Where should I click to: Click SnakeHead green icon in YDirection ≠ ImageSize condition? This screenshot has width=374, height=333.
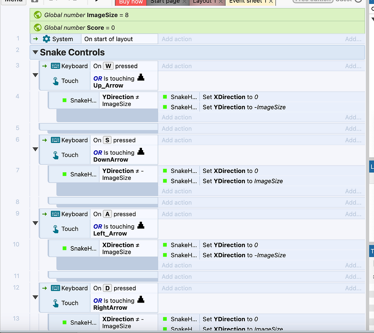[x=64, y=100]
